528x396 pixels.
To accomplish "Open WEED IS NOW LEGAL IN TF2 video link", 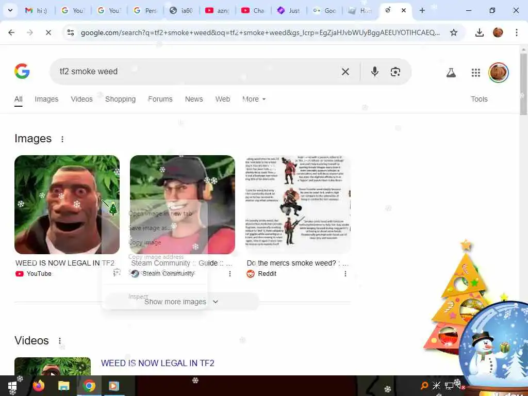I will (158, 363).
